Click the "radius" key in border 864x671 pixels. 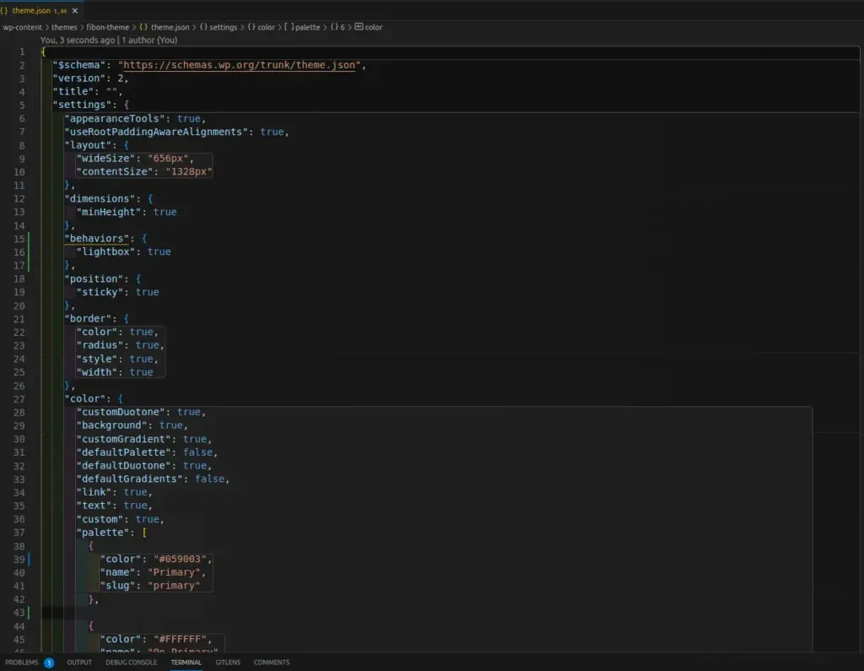pyautogui.click(x=100, y=345)
